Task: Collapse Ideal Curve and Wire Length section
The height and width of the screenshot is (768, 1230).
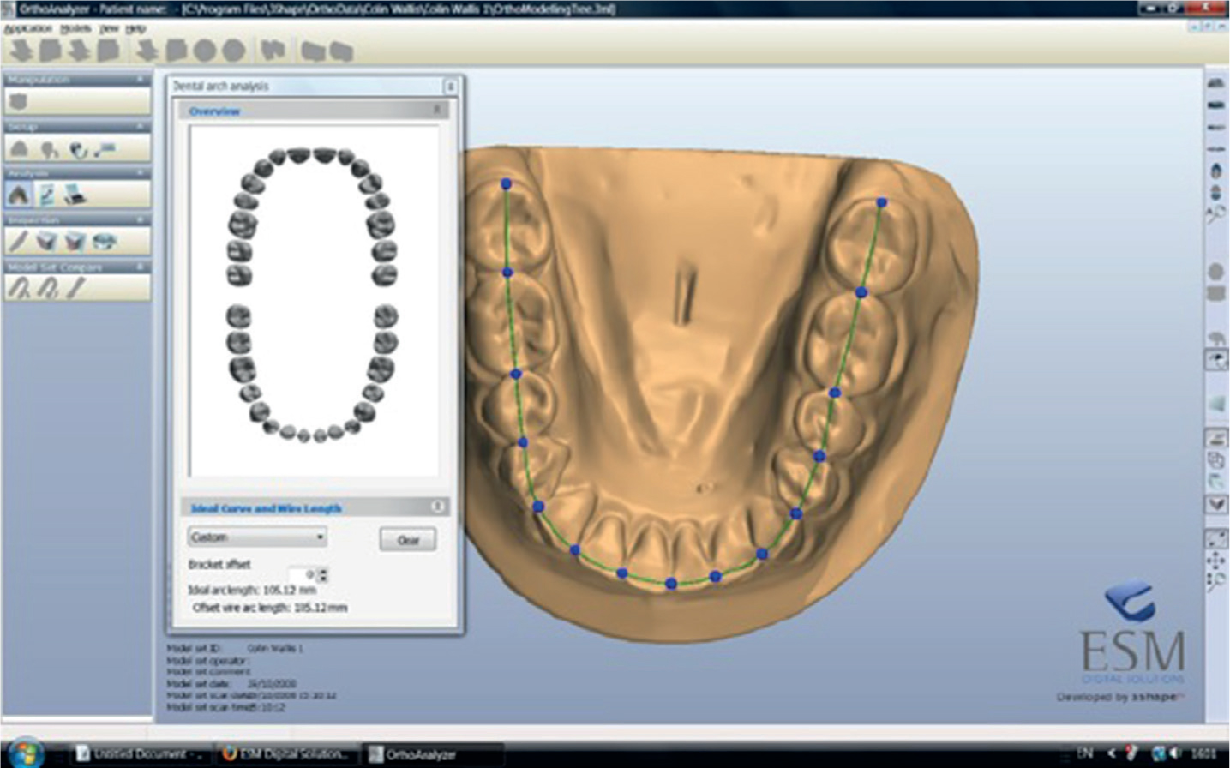Action: [437, 507]
